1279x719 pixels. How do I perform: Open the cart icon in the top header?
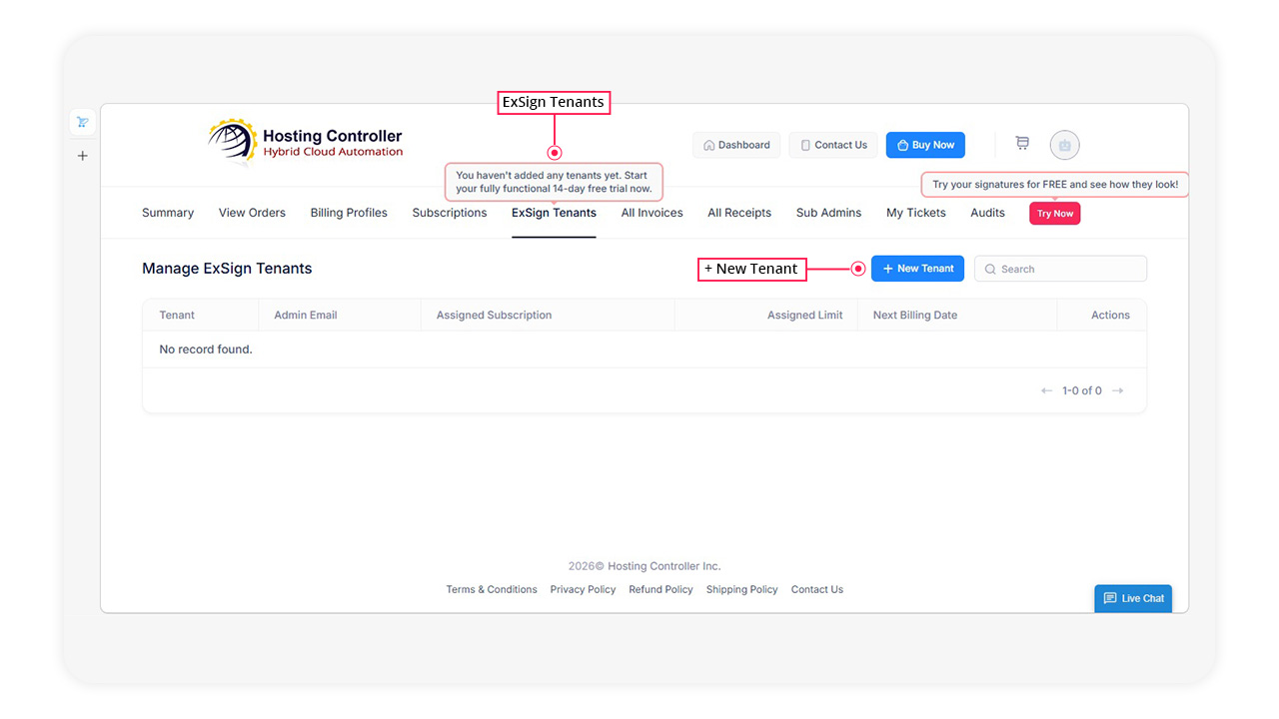[1022, 144]
